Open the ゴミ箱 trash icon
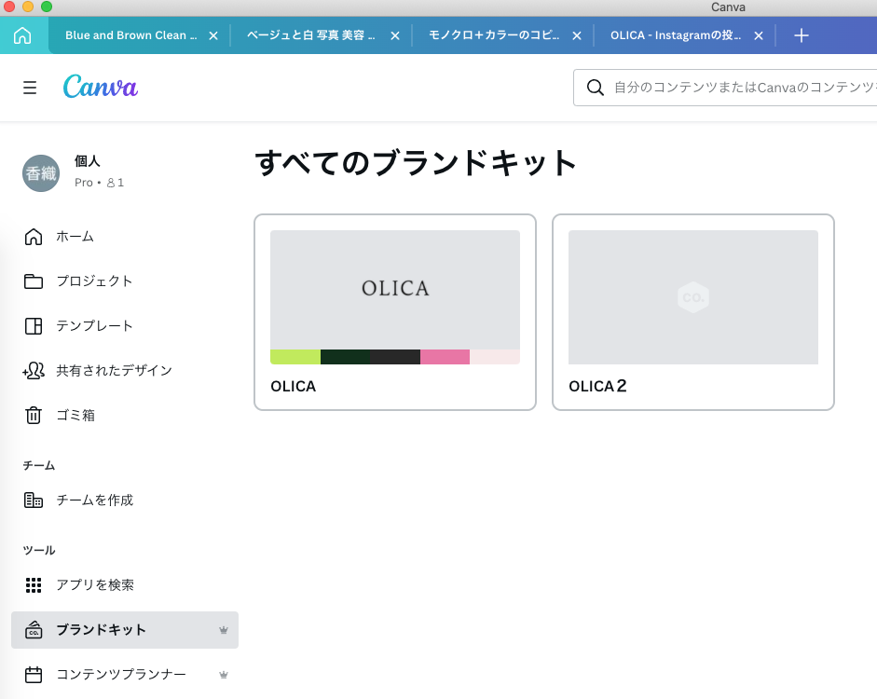 tap(34, 415)
